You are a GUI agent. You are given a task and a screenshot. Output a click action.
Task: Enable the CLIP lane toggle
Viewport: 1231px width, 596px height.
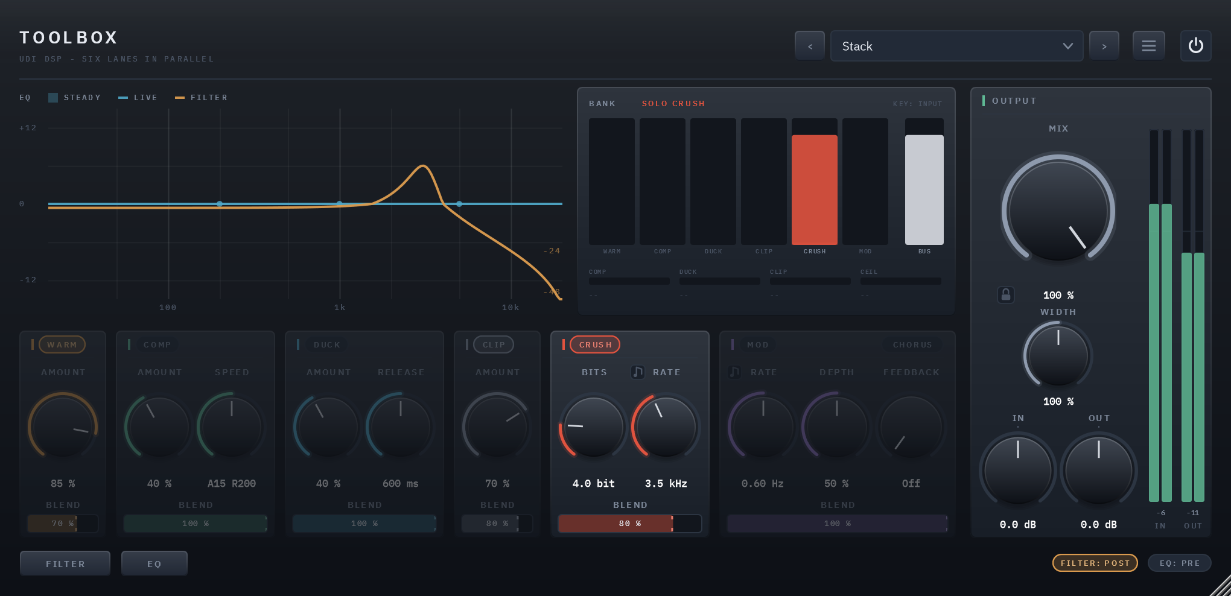click(x=494, y=344)
